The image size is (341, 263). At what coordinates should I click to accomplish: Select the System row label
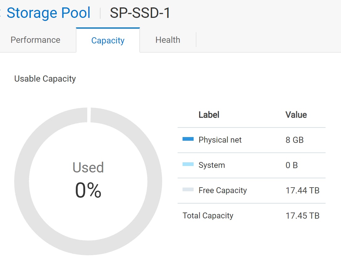point(212,165)
